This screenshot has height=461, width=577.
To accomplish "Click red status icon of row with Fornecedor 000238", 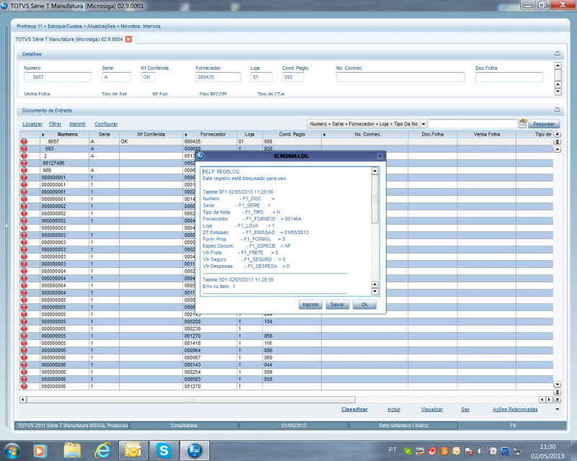I will pos(25,329).
